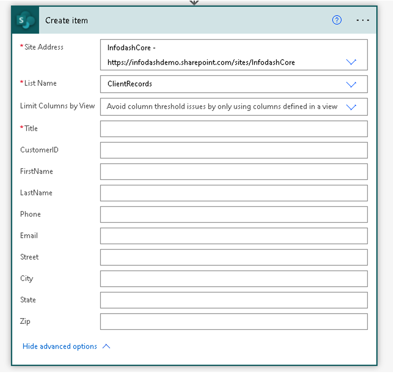Viewport: 393px width, 373px height.
Task: Click the City input field
Action: tap(234, 279)
